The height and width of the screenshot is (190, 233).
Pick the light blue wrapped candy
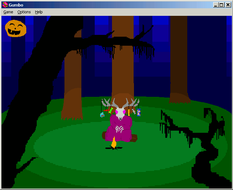[x=134, y=112]
